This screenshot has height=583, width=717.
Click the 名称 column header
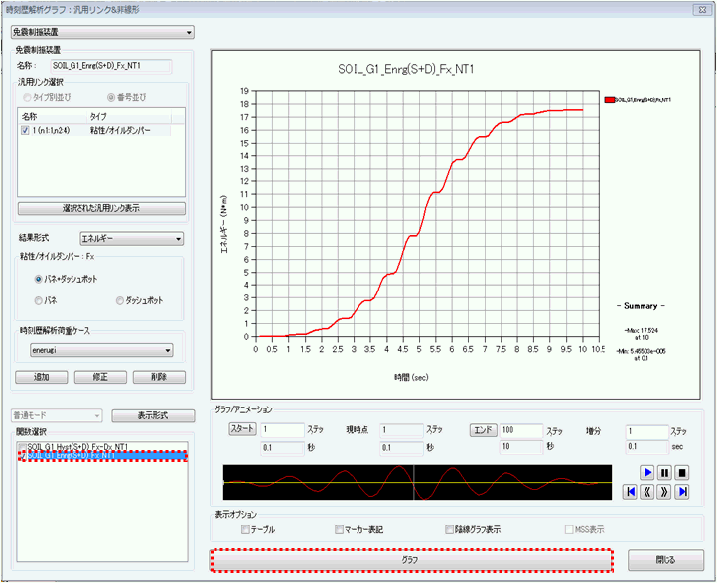pos(52,117)
